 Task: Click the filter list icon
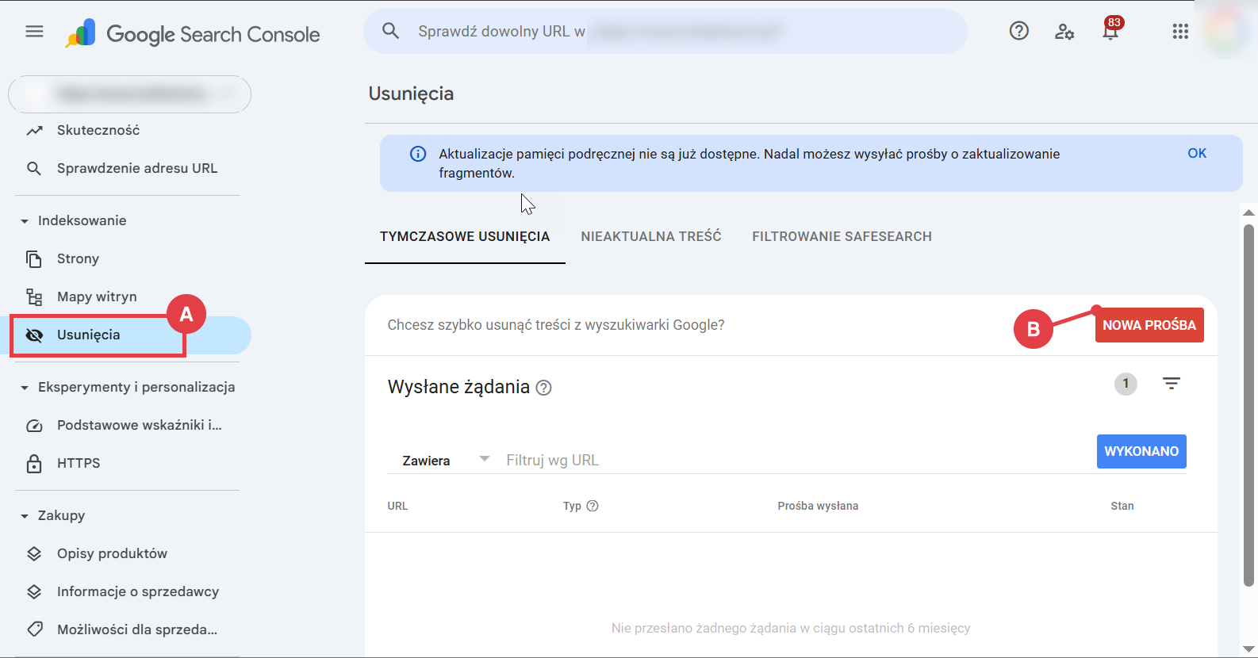[x=1171, y=384]
